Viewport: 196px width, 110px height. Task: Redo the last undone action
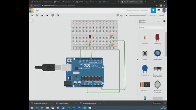pyautogui.click(x=47, y=15)
